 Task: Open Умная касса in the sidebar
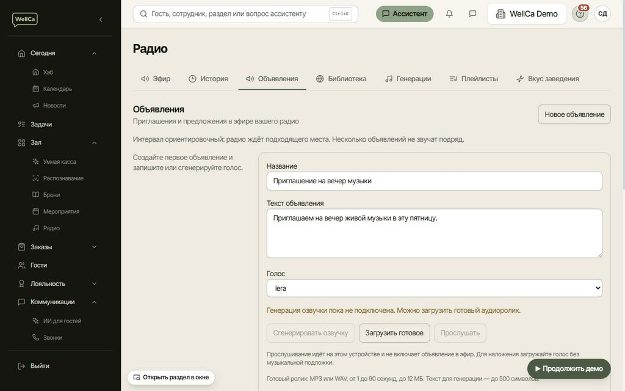click(x=59, y=161)
